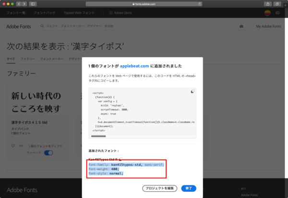Open Typekit Web フォント navigation item
This screenshot has height=198, width=288.
(79, 12)
